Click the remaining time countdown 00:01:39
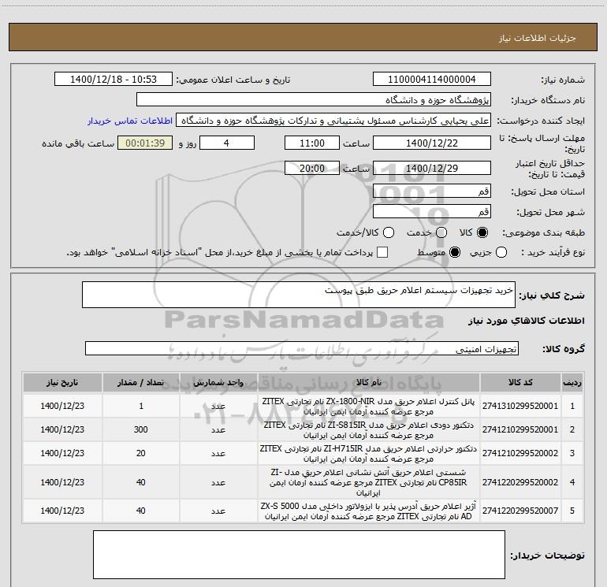Viewport: 607px width, 587px height. click(145, 143)
